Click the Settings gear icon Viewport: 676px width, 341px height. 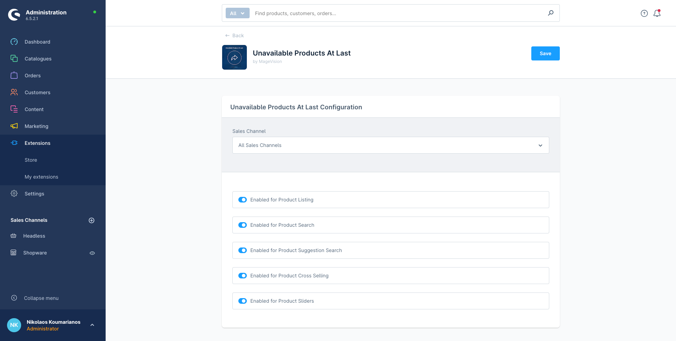click(14, 194)
